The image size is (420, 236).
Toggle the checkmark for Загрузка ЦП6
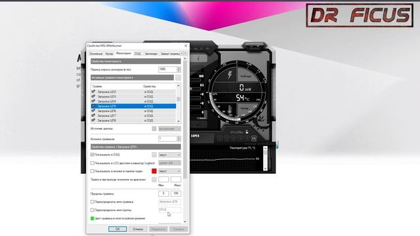pyautogui.click(x=93, y=111)
